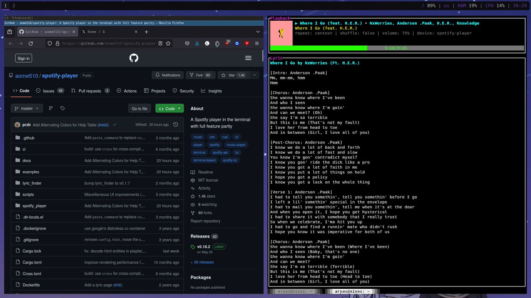View repository tags icon
This screenshot has height=298, width=531.
(62, 108)
